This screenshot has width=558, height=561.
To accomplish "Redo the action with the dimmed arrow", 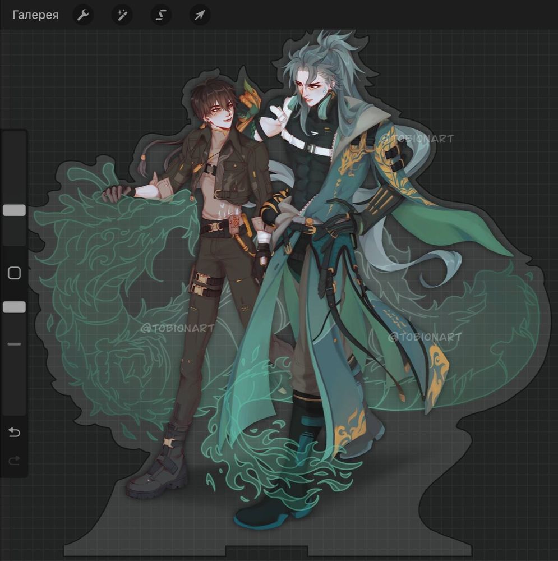I will (15, 461).
